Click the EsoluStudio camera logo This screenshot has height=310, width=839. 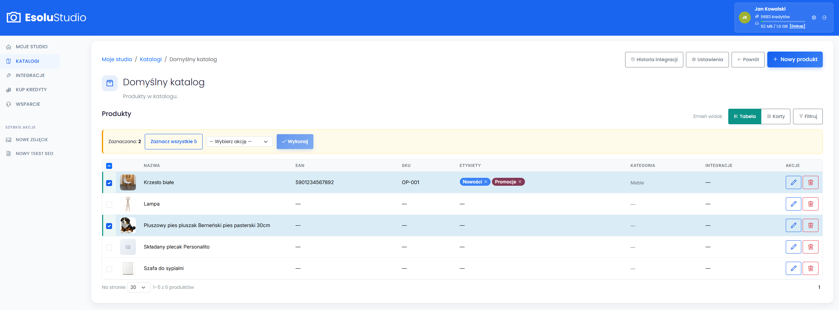pyautogui.click(x=14, y=17)
